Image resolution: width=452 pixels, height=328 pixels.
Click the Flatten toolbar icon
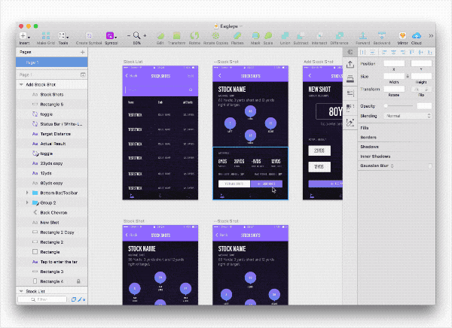click(x=237, y=35)
